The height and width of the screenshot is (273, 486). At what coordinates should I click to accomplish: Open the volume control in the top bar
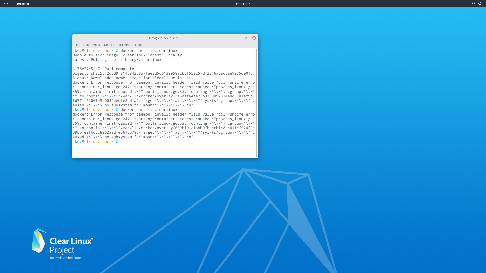473,3
